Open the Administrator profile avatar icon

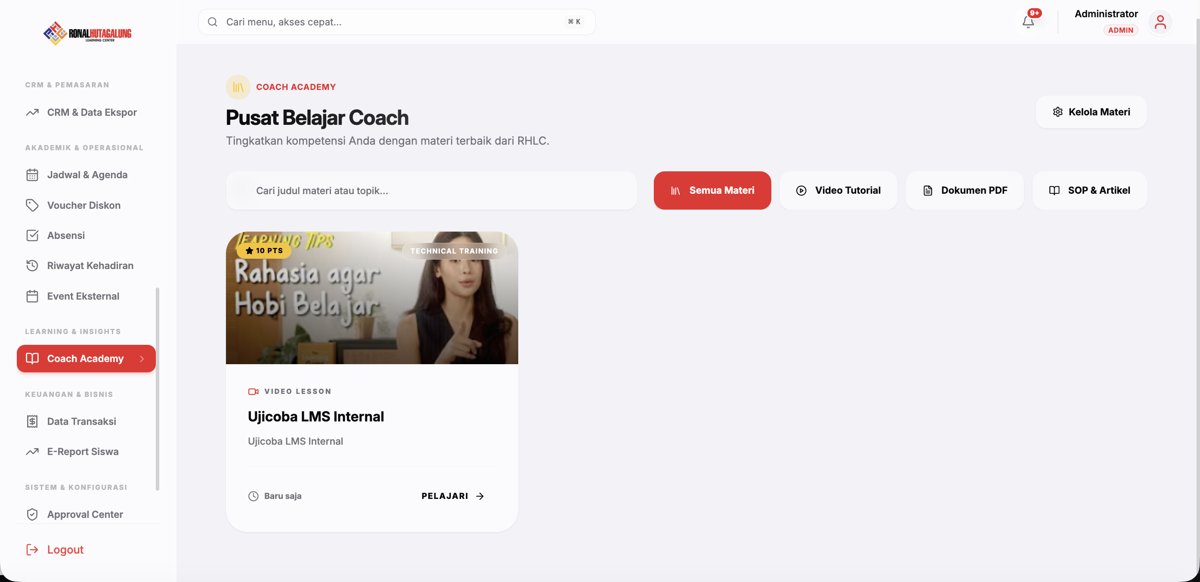tap(1160, 22)
